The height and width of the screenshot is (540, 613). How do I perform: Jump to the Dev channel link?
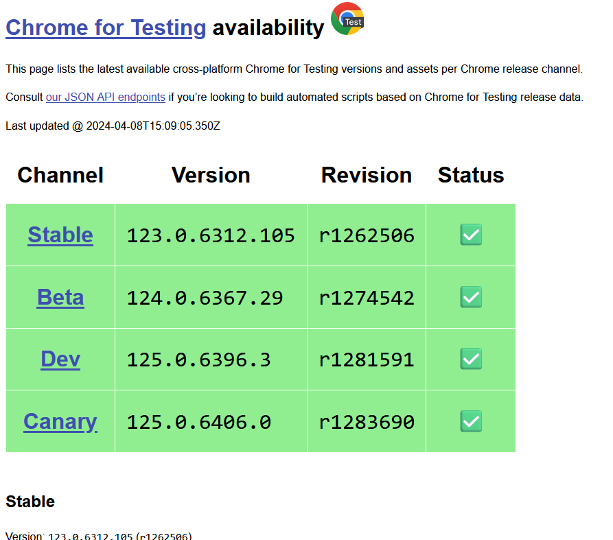[60, 359]
